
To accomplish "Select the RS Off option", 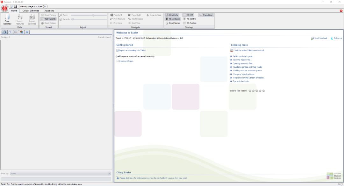I will (188, 15).
